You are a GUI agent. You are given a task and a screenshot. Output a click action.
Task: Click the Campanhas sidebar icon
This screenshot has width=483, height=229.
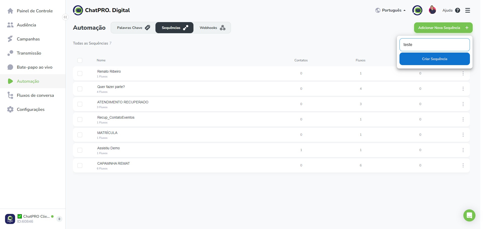(10, 39)
